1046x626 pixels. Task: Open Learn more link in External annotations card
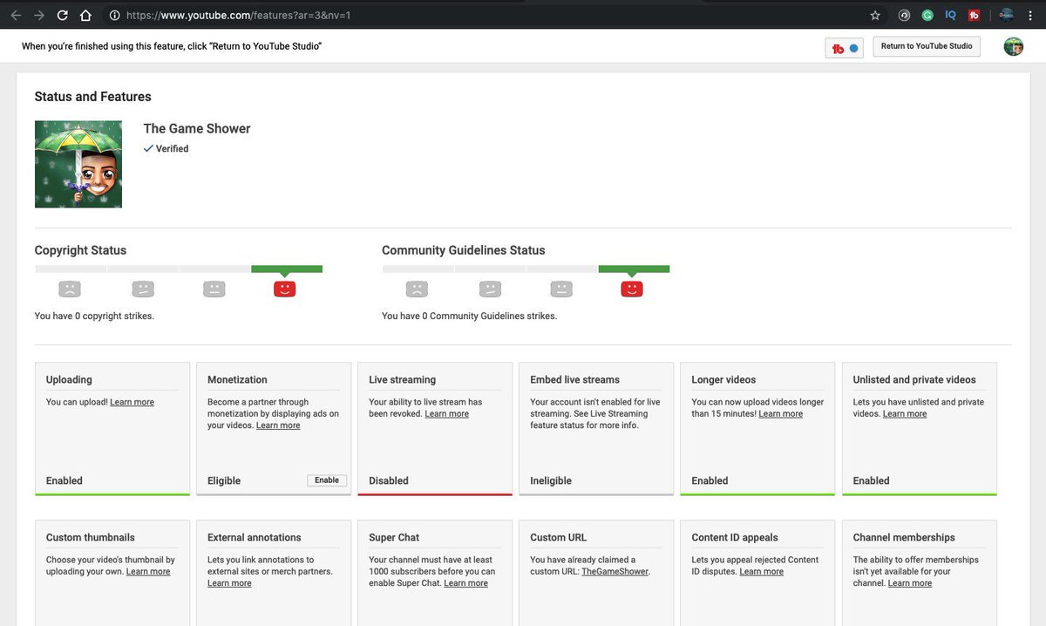point(229,583)
